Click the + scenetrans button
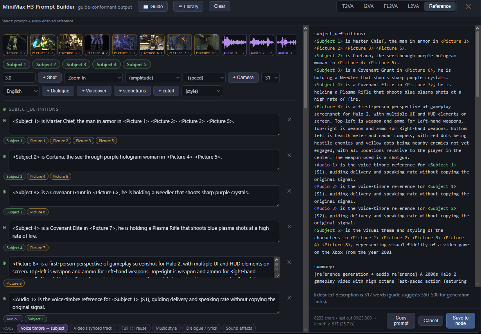 [132, 91]
